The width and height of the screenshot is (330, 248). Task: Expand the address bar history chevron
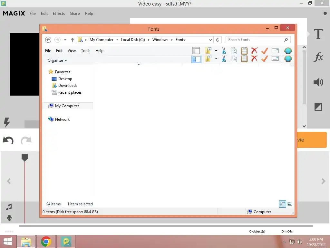(210, 40)
